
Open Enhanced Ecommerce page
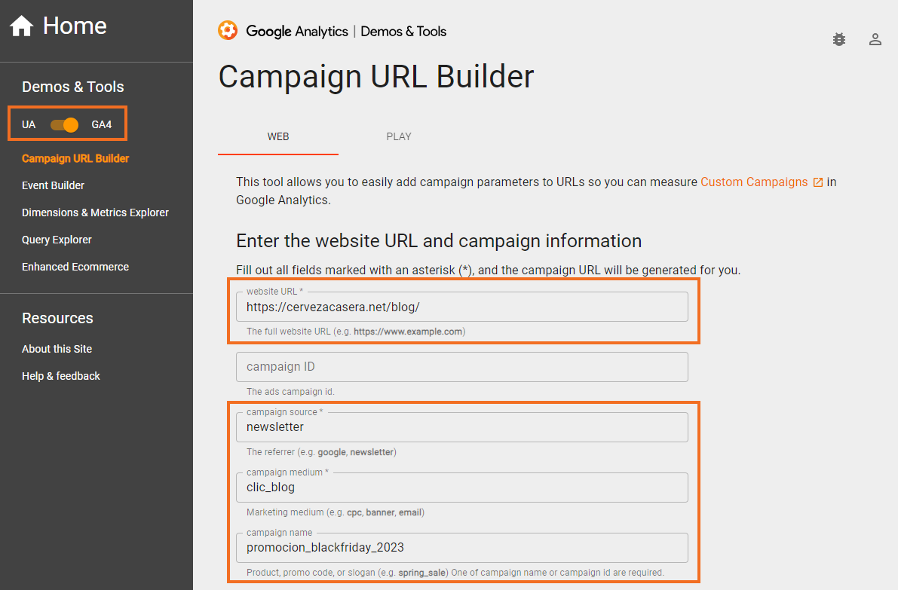75,267
